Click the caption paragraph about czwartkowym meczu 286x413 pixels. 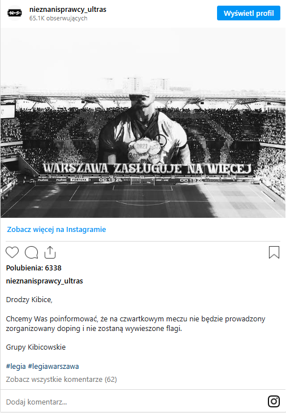(x=136, y=324)
